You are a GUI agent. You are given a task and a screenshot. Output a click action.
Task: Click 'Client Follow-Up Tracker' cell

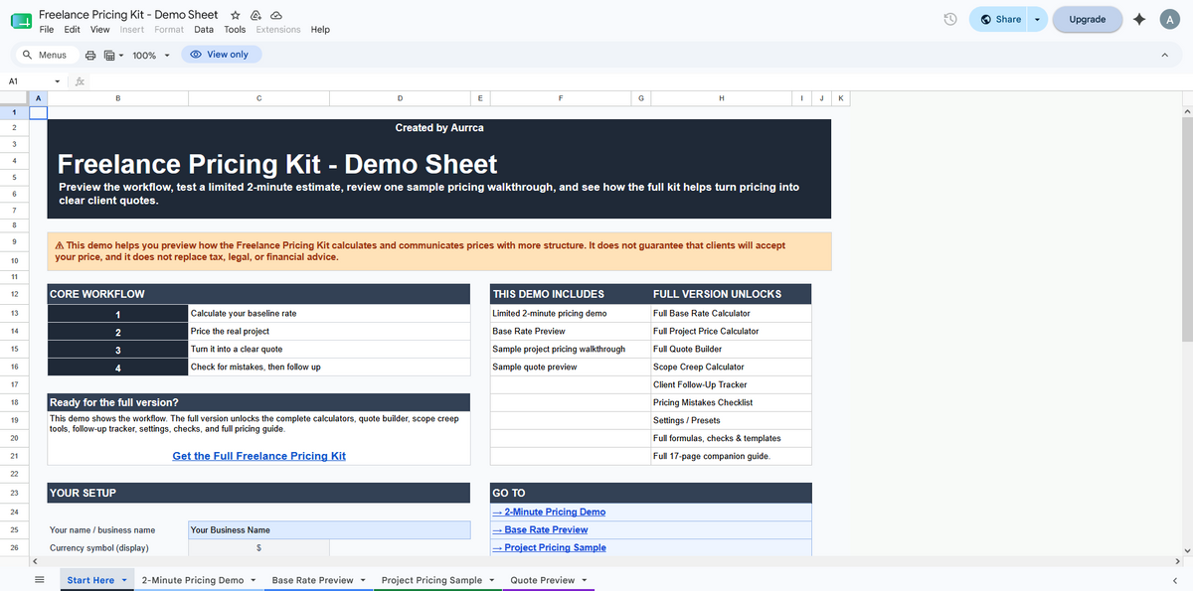coord(731,384)
